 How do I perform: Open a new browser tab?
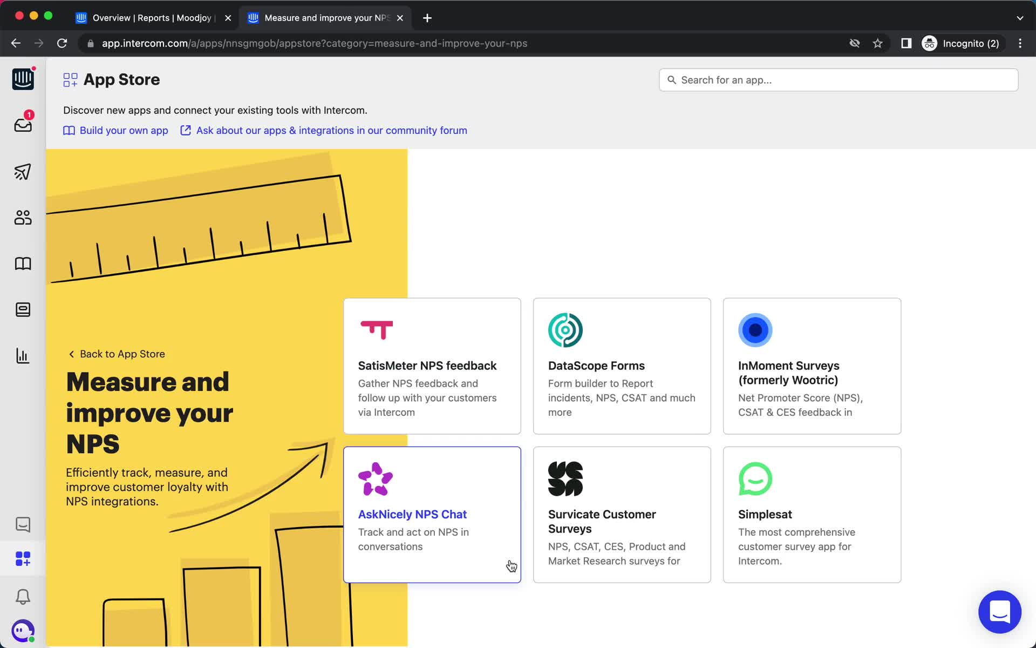click(427, 18)
